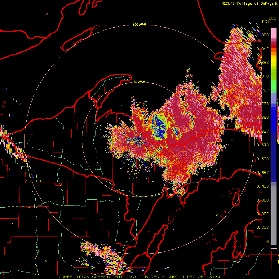Click the 0.360 scale value
The width and height of the screenshot is (279, 279).
[x=263, y=200]
